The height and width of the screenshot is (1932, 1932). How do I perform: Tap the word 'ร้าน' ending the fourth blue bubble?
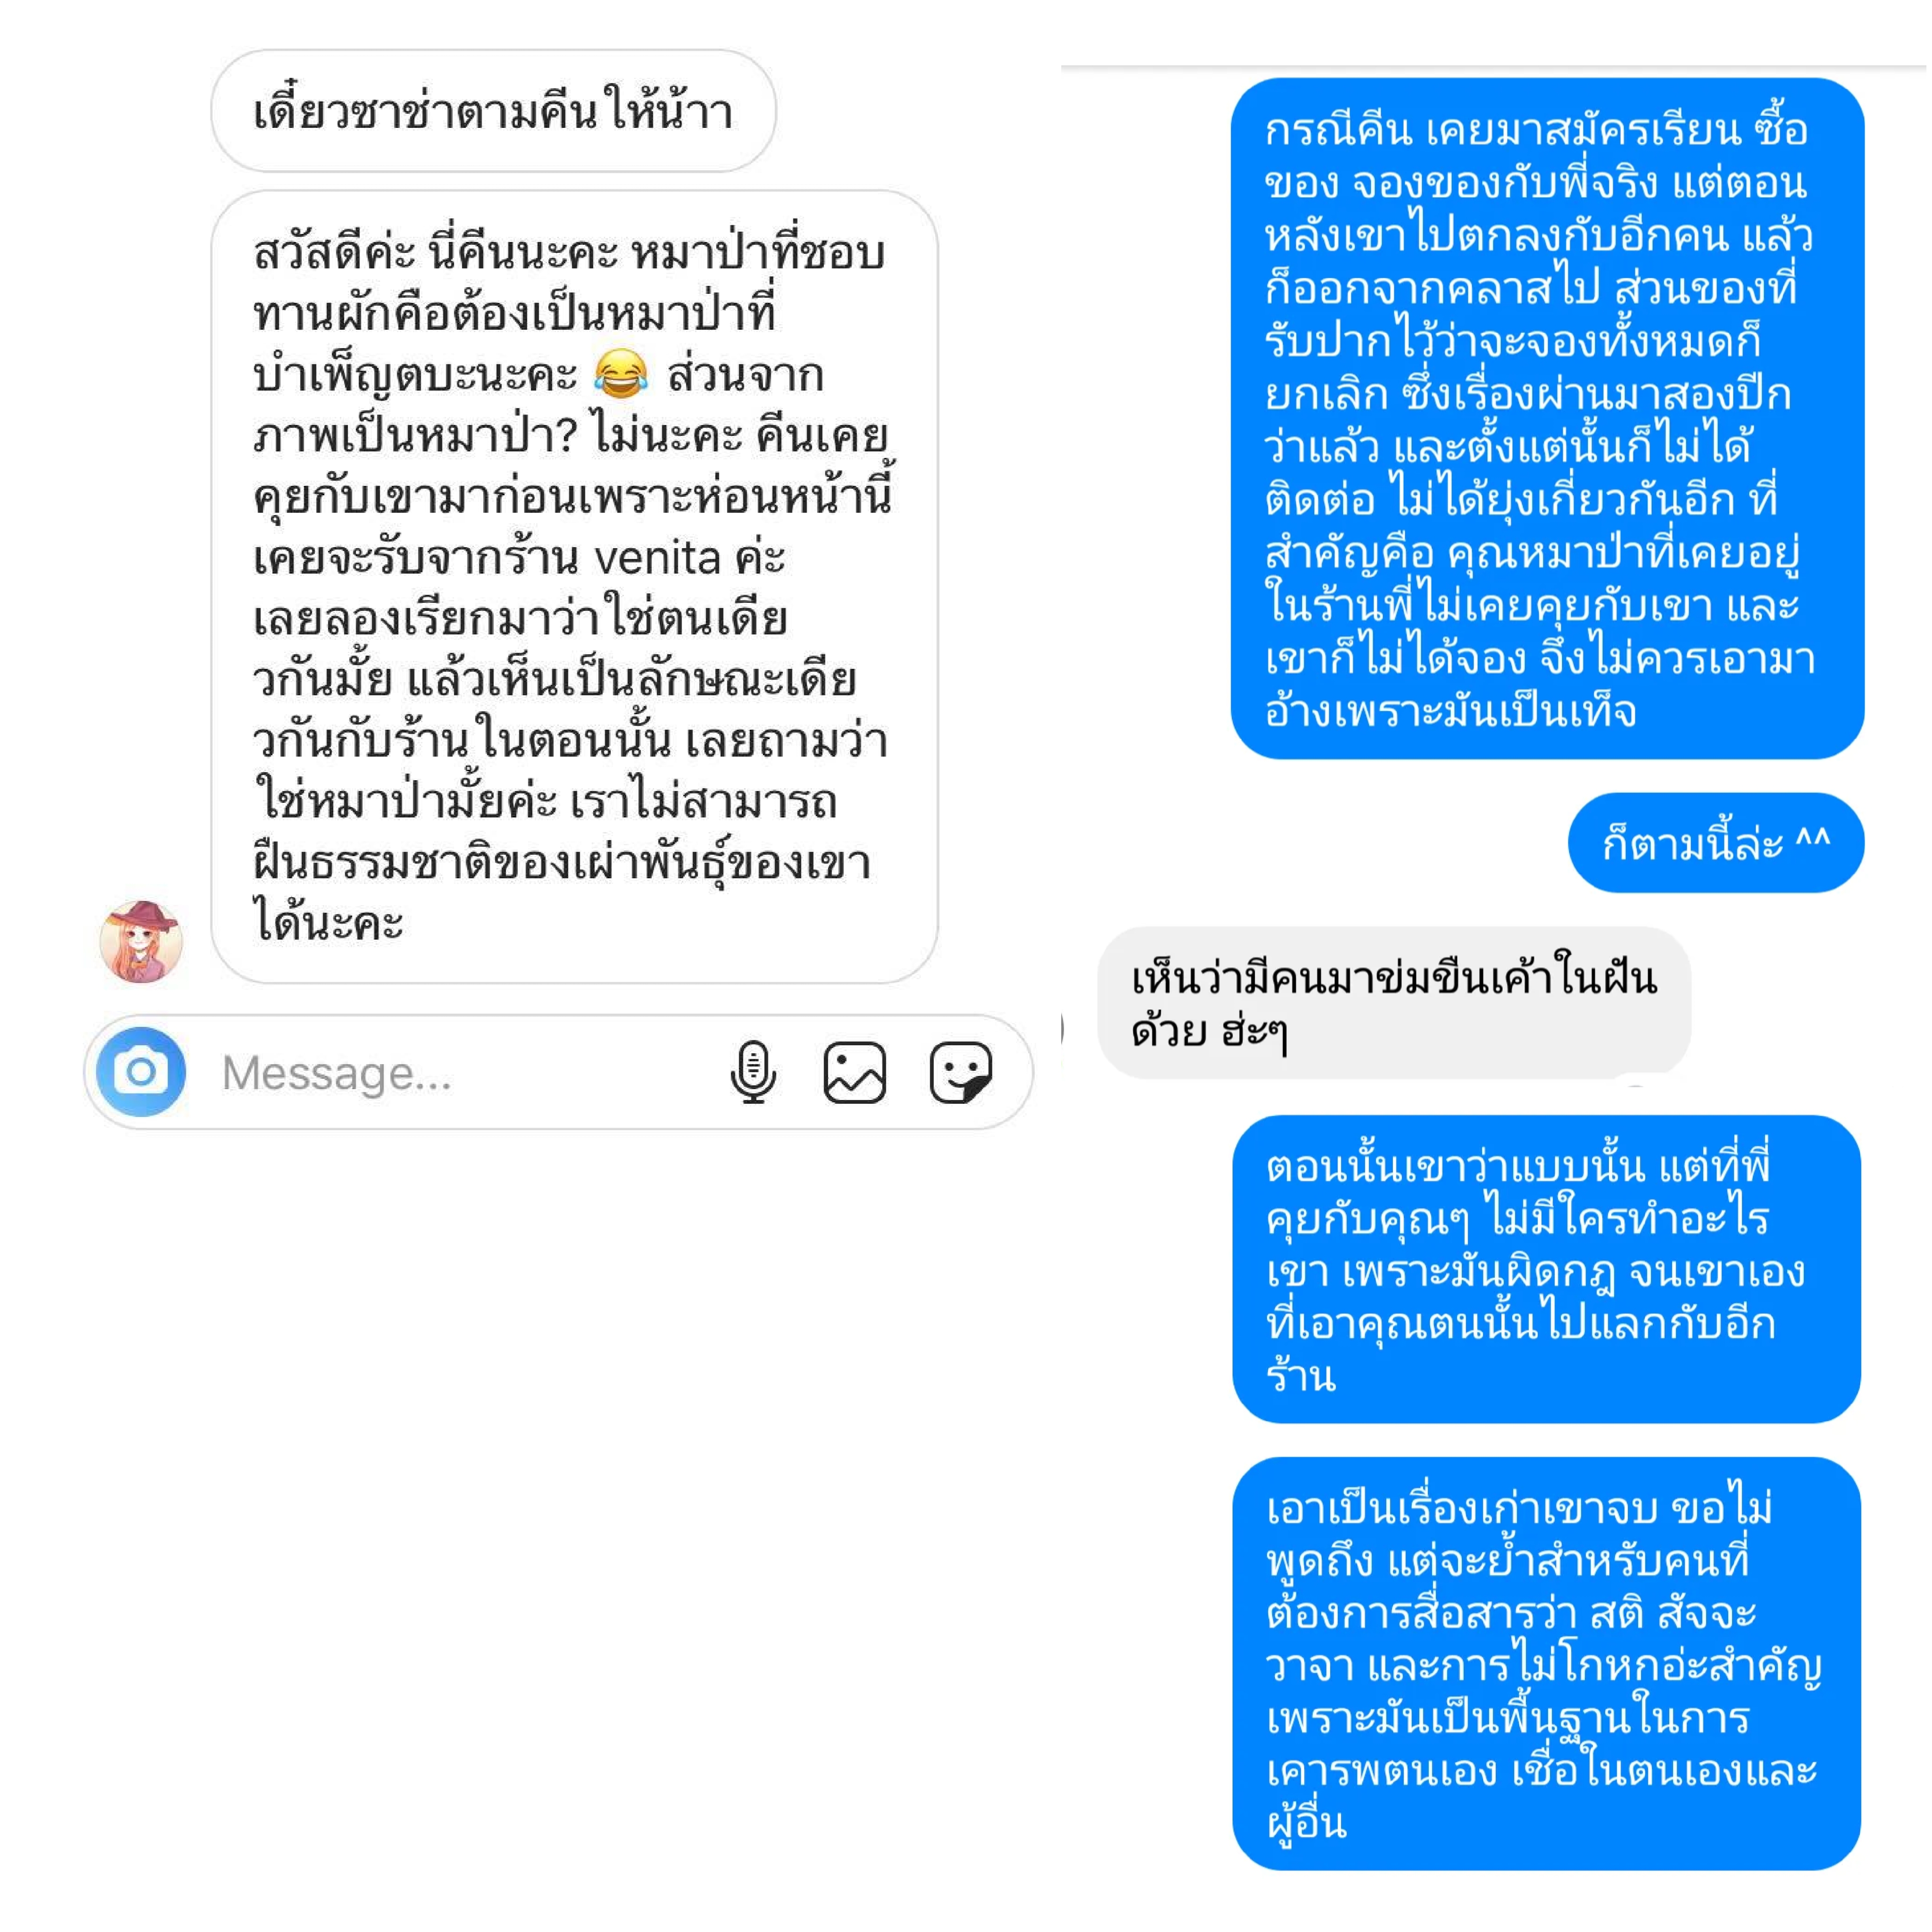coord(1301,1376)
